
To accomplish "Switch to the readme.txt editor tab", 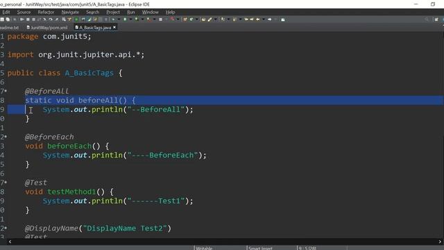I will 9,28.
